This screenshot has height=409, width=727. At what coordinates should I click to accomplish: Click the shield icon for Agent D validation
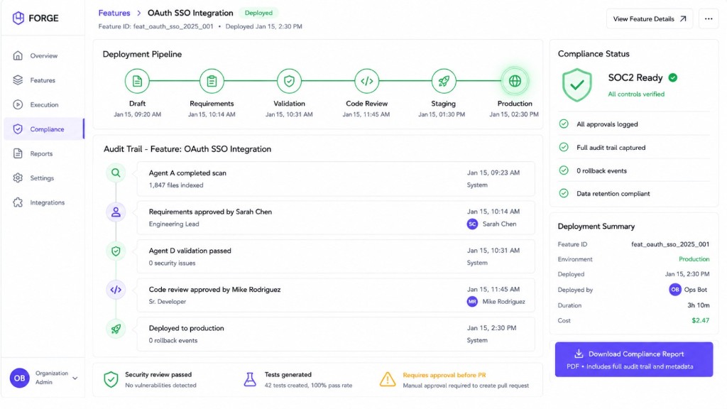116,251
